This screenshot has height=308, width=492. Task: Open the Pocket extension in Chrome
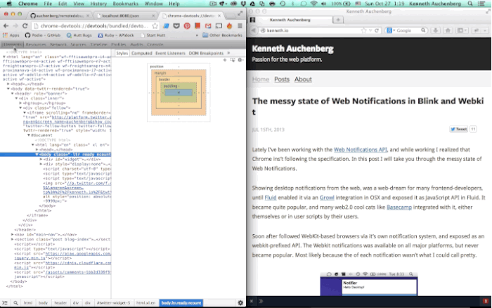click(176, 26)
